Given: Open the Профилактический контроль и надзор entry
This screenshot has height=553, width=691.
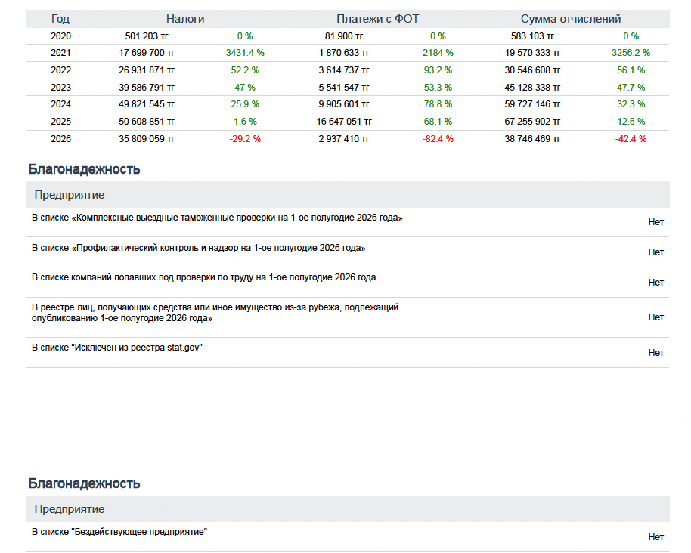Looking at the screenshot, I should 348,252.
